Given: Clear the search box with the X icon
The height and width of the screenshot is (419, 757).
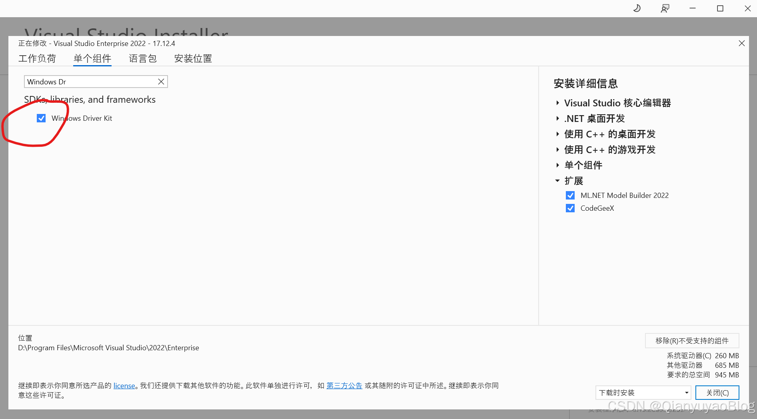Looking at the screenshot, I should coord(161,82).
